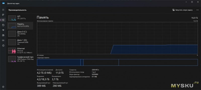Select the Performance page icon in sidebar
The width and height of the screenshot is (201, 90).
[3, 20]
